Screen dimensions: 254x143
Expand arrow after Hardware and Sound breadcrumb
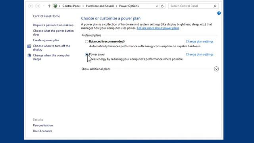116,6
